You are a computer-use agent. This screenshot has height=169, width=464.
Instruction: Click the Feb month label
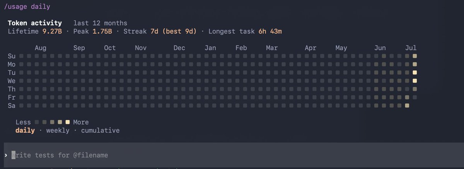tap(241, 48)
